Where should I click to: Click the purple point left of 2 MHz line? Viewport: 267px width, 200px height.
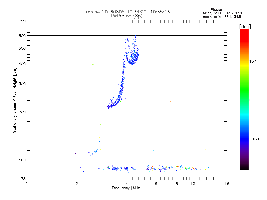[x=75, y=153]
